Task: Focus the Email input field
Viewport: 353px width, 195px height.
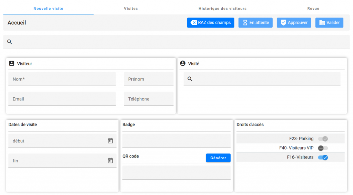Action: (x=62, y=99)
